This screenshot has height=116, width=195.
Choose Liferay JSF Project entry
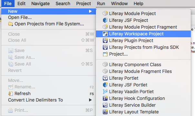(x=143, y=20)
